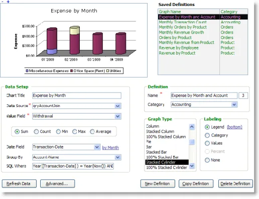This screenshot has width=259, height=199.
Task: Click the Graph Type scrollbar thumb
Action: click(x=192, y=142)
